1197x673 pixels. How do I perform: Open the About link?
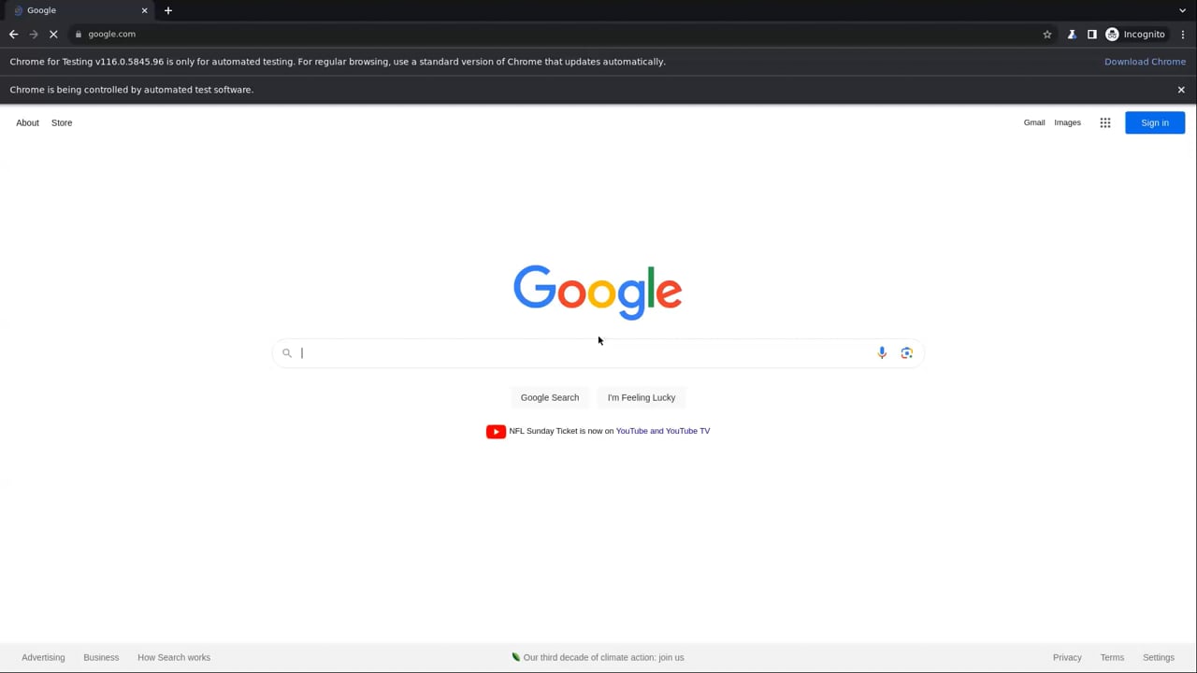[x=27, y=122]
